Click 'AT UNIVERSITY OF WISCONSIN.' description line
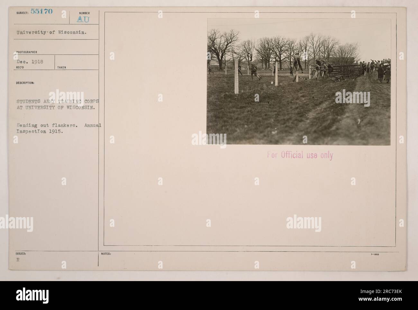The image size is (418, 310). click(56, 108)
